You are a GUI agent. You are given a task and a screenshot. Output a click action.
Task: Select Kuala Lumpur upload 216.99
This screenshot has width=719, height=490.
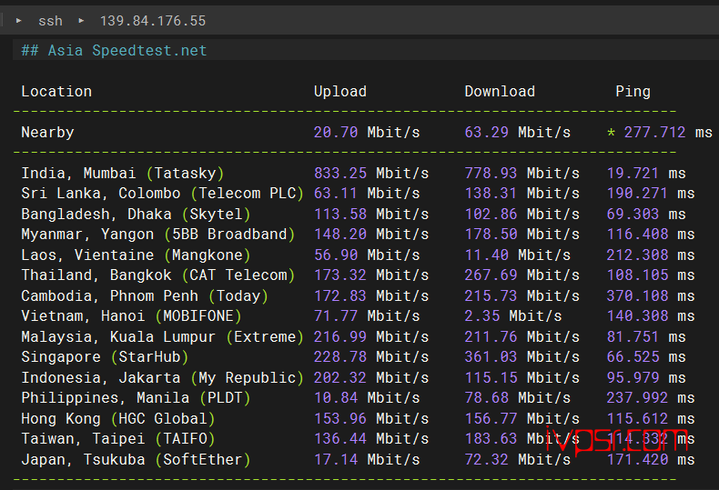coord(340,336)
